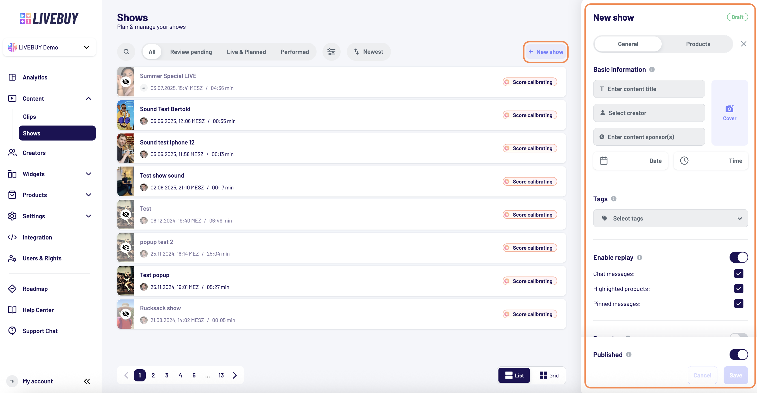757x393 pixels.
Task: Select the All filter tab
Action: tap(152, 52)
